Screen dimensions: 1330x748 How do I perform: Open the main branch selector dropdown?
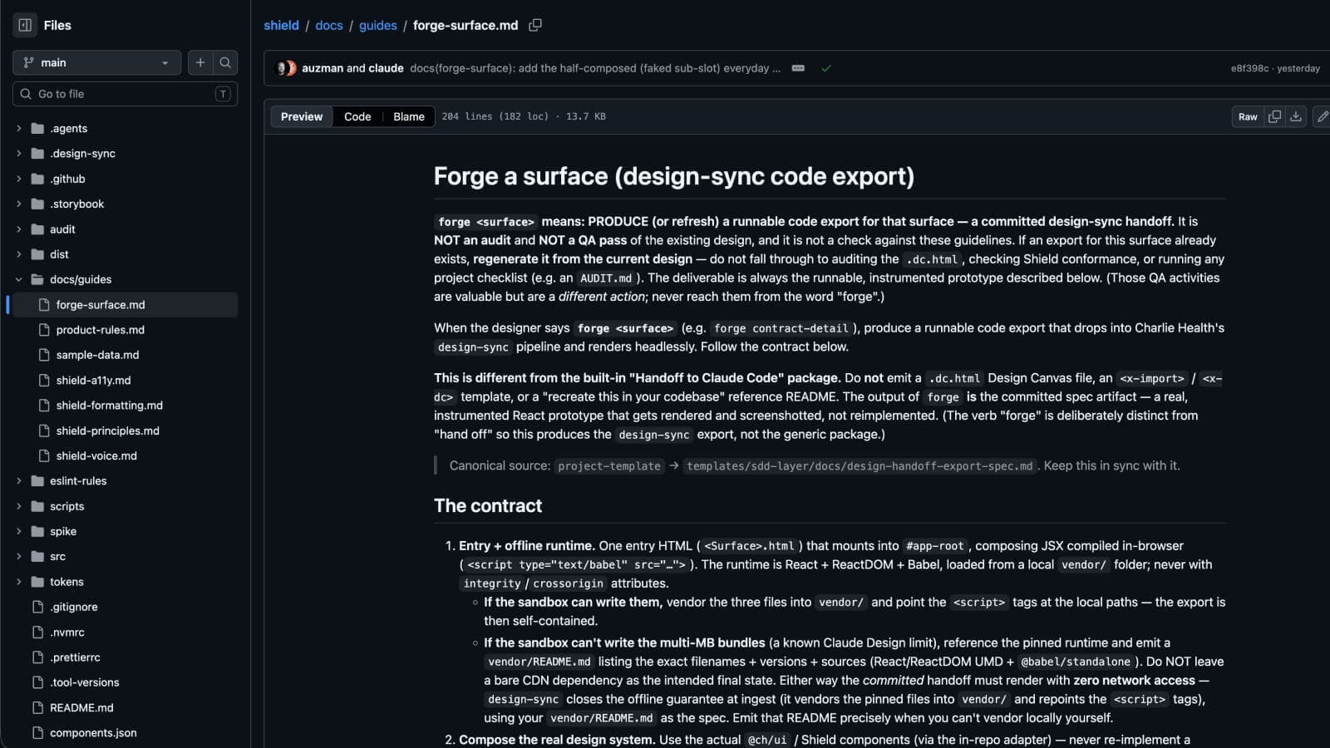pyautogui.click(x=96, y=62)
